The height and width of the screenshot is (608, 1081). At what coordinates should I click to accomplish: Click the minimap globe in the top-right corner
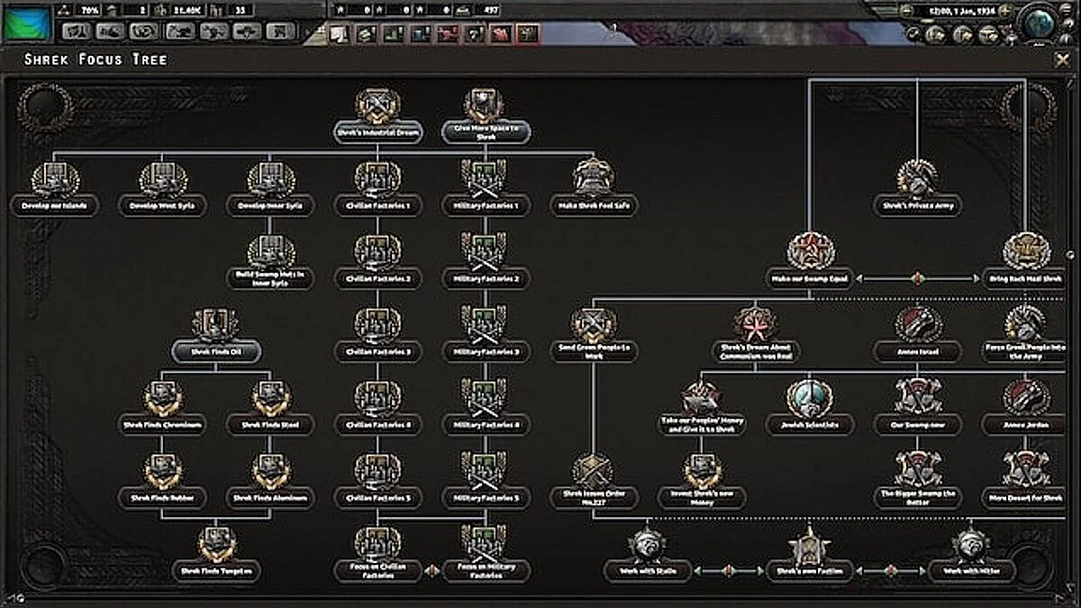tap(1038, 25)
